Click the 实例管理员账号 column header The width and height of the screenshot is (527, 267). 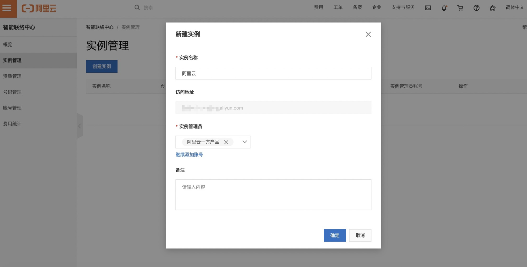pyautogui.click(x=406, y=86)
